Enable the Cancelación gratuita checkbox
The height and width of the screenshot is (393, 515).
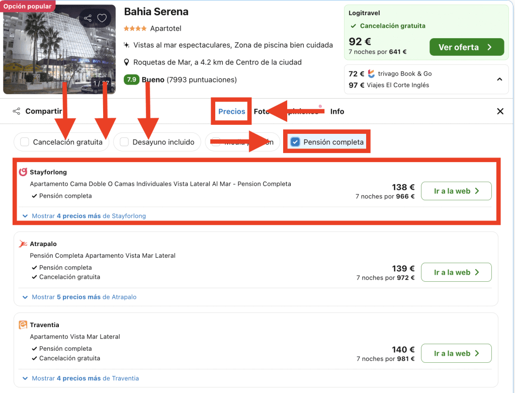pos(25,142)
